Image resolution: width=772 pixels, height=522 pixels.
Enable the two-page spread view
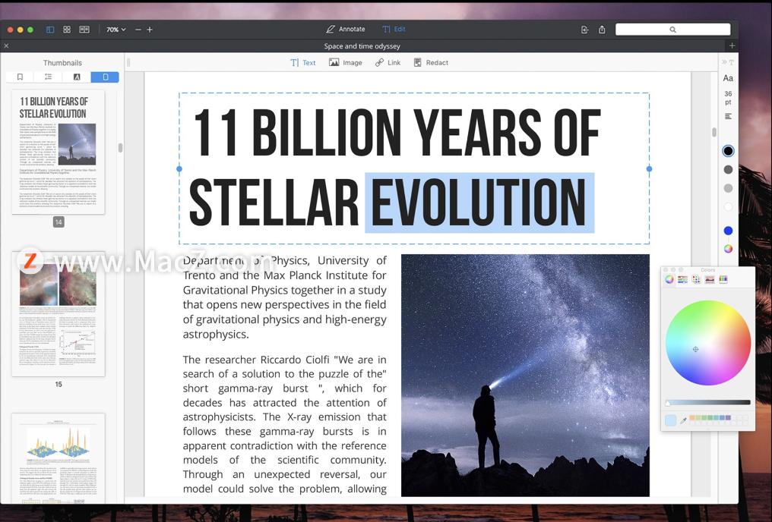pyautogui.click(x=84, y=30)
